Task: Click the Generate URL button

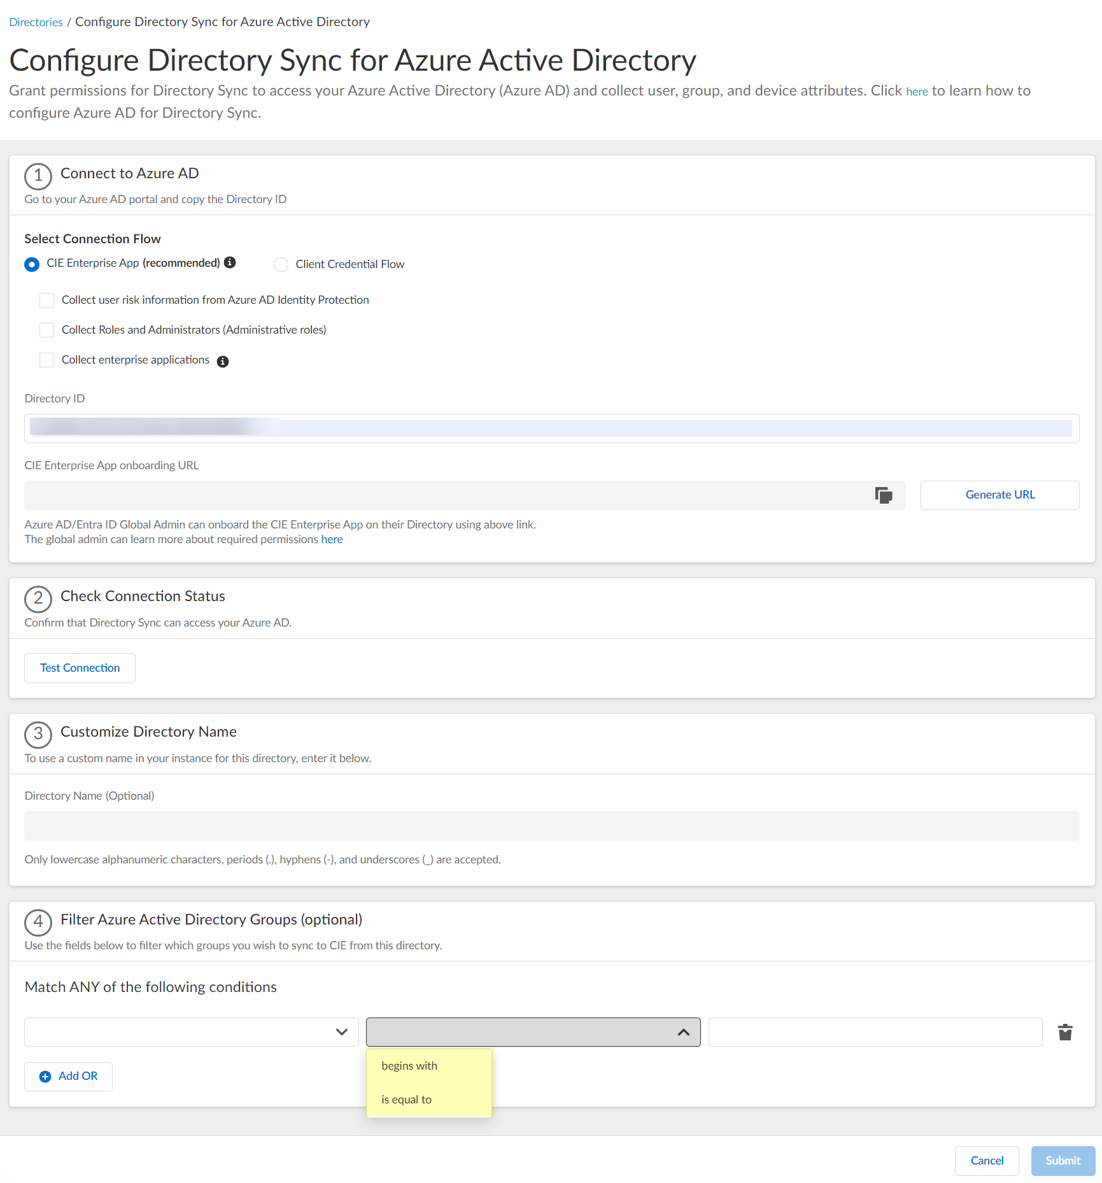Action: (x=1000, y=495)
